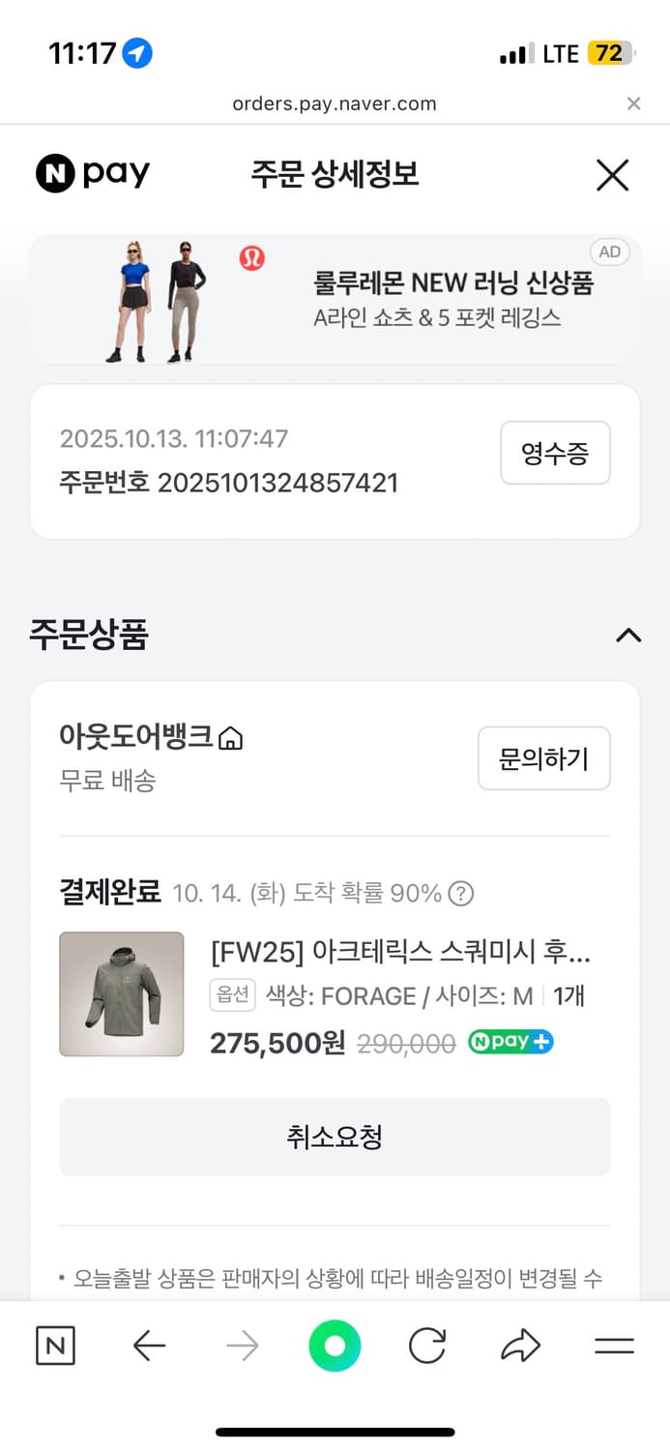Dismiss the orders.pay.naver.com address bar
Image resolution: width=670 pixels, height=1451 pixels.
click(x=633, y=104)
